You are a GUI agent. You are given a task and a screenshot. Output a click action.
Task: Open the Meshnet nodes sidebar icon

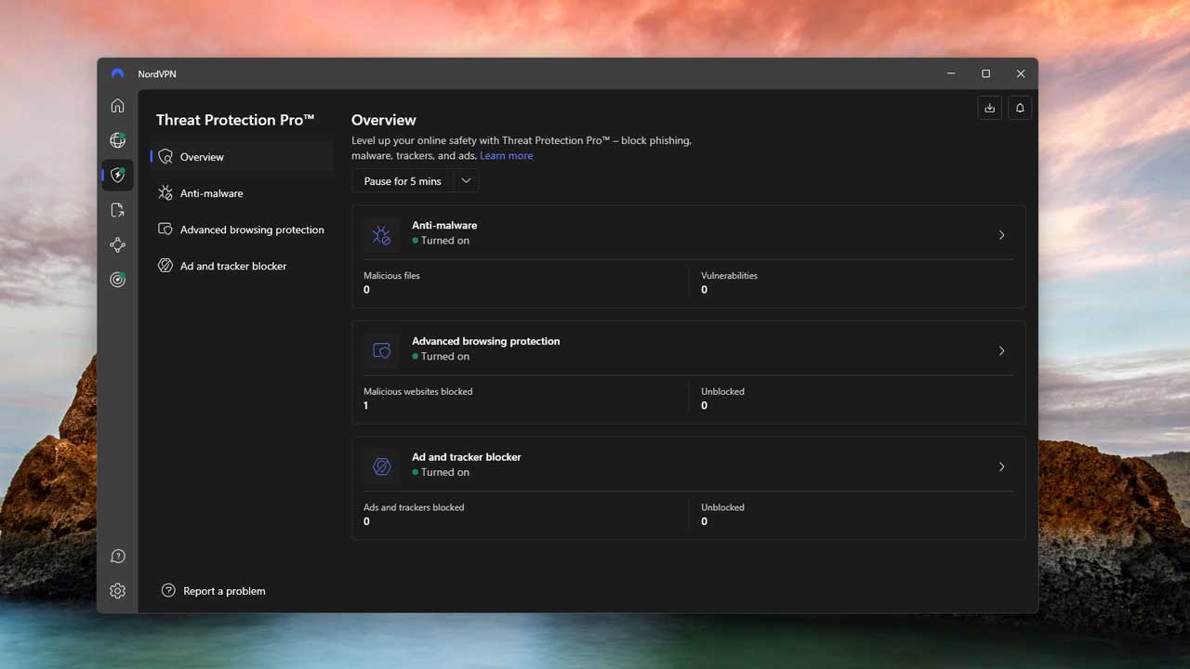click(117, 245)
